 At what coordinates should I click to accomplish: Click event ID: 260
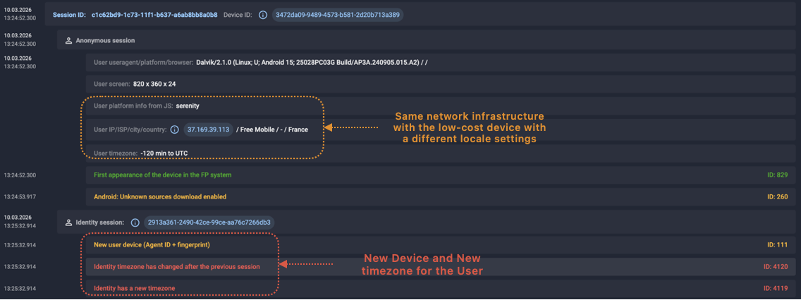(778, 196)
